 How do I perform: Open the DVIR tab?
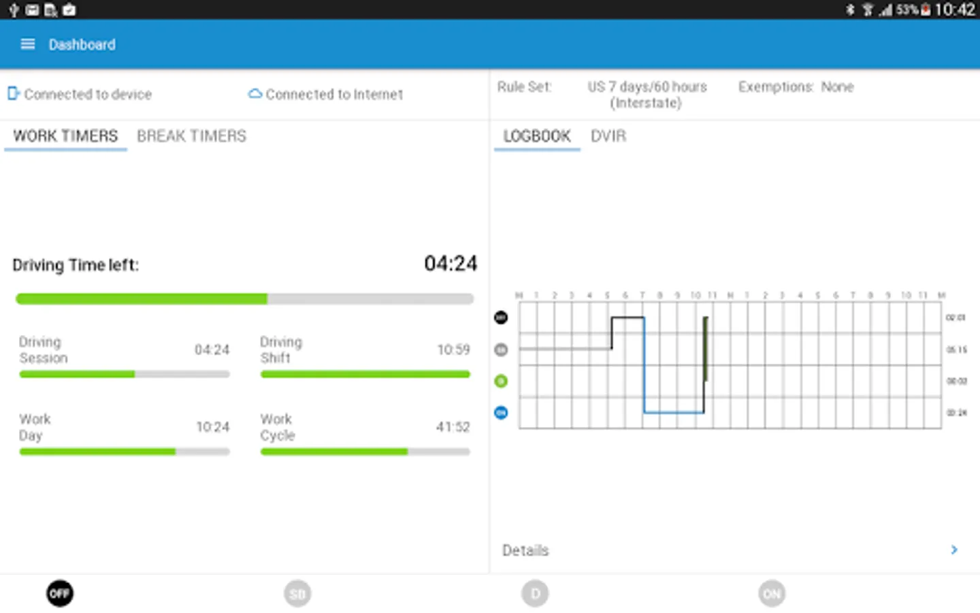coord(608,136)
